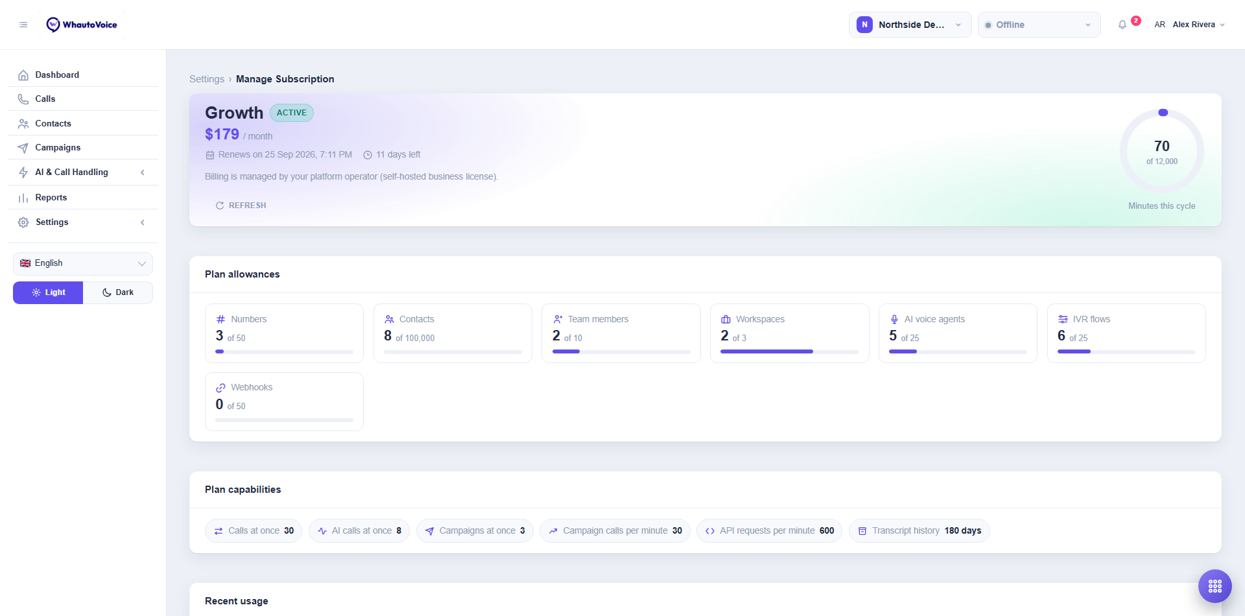The image size is (1245, 616).
Task: Go to Dashboard in sidebar
Action: pos(83,75)
